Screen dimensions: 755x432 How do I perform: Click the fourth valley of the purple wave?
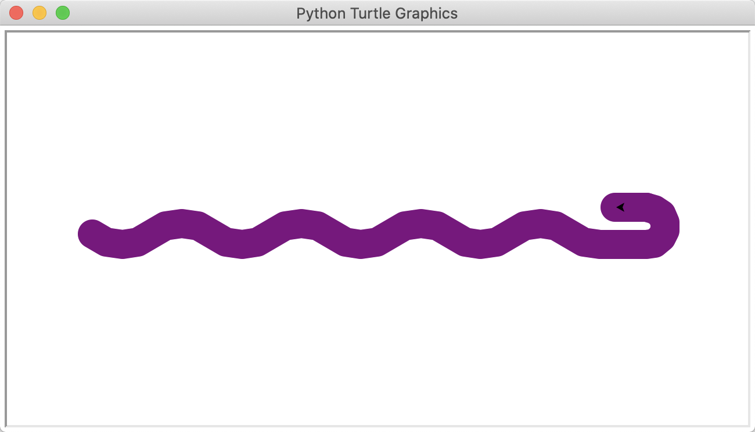click(481, 244)
